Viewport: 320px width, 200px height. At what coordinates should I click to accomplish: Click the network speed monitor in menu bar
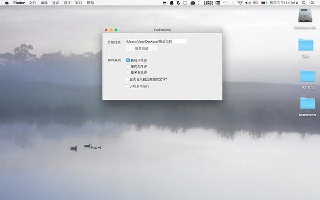[209, 3]
